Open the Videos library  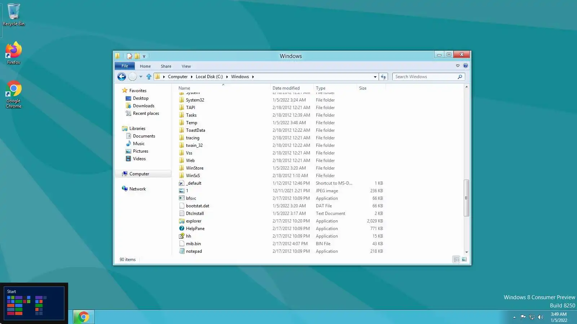139,159
